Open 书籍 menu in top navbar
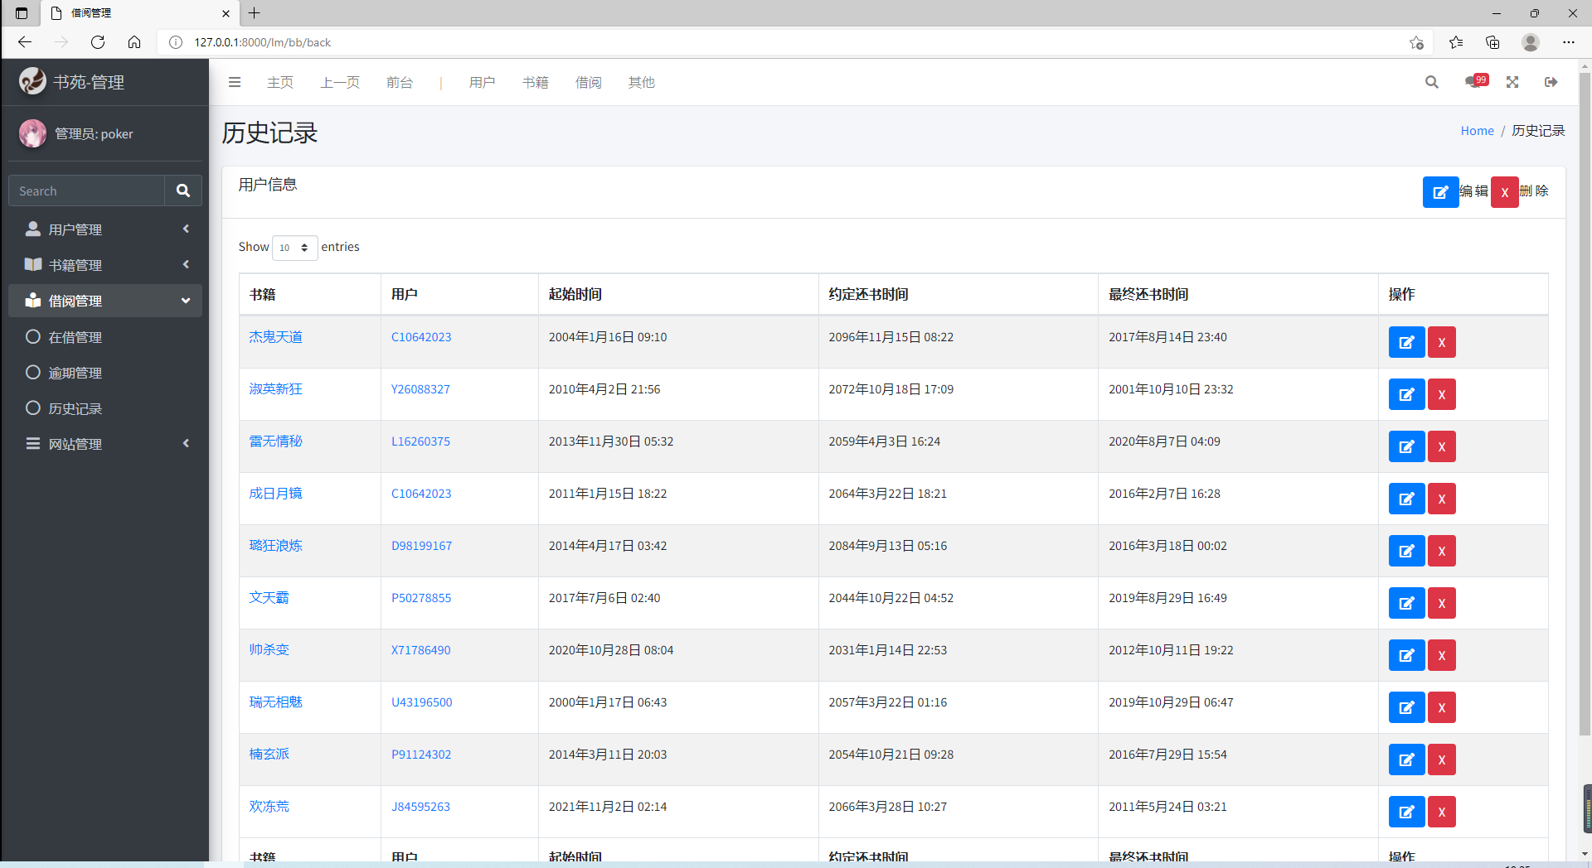The height and width of the screenshot is (868, 1592). pyautogui.click(x=536, y=82)
